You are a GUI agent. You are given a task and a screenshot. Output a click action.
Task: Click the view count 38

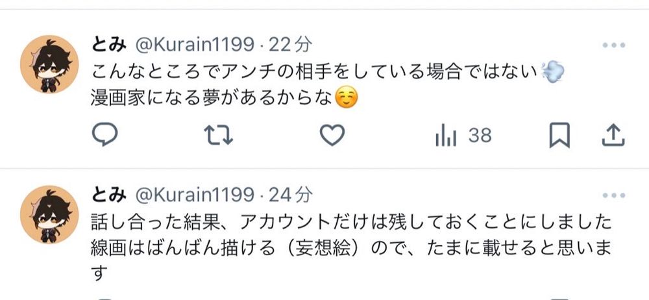(x=480, y=136)
